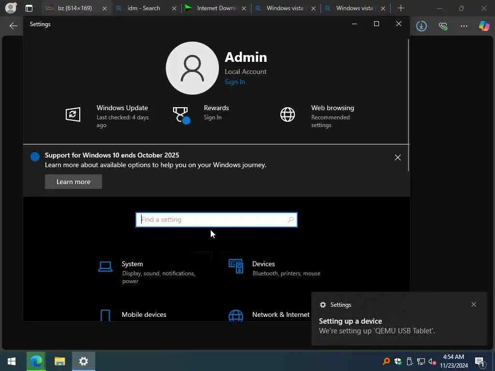Viewport: 495px width, 371px height.
Task: Click the muted volume tray icon
Action: (433, 361)
